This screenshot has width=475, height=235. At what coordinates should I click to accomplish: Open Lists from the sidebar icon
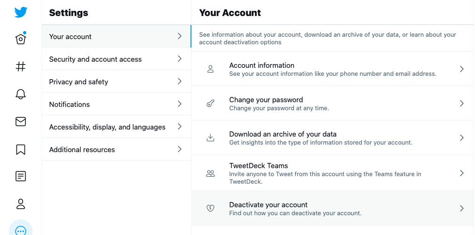click(x=21, y=177)
